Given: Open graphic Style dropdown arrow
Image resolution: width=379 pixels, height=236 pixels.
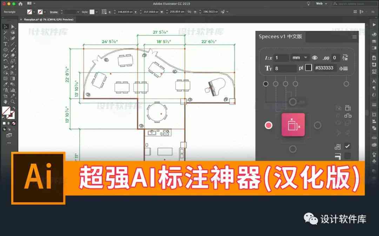Looking at the screenshot, I should (97, 12).
